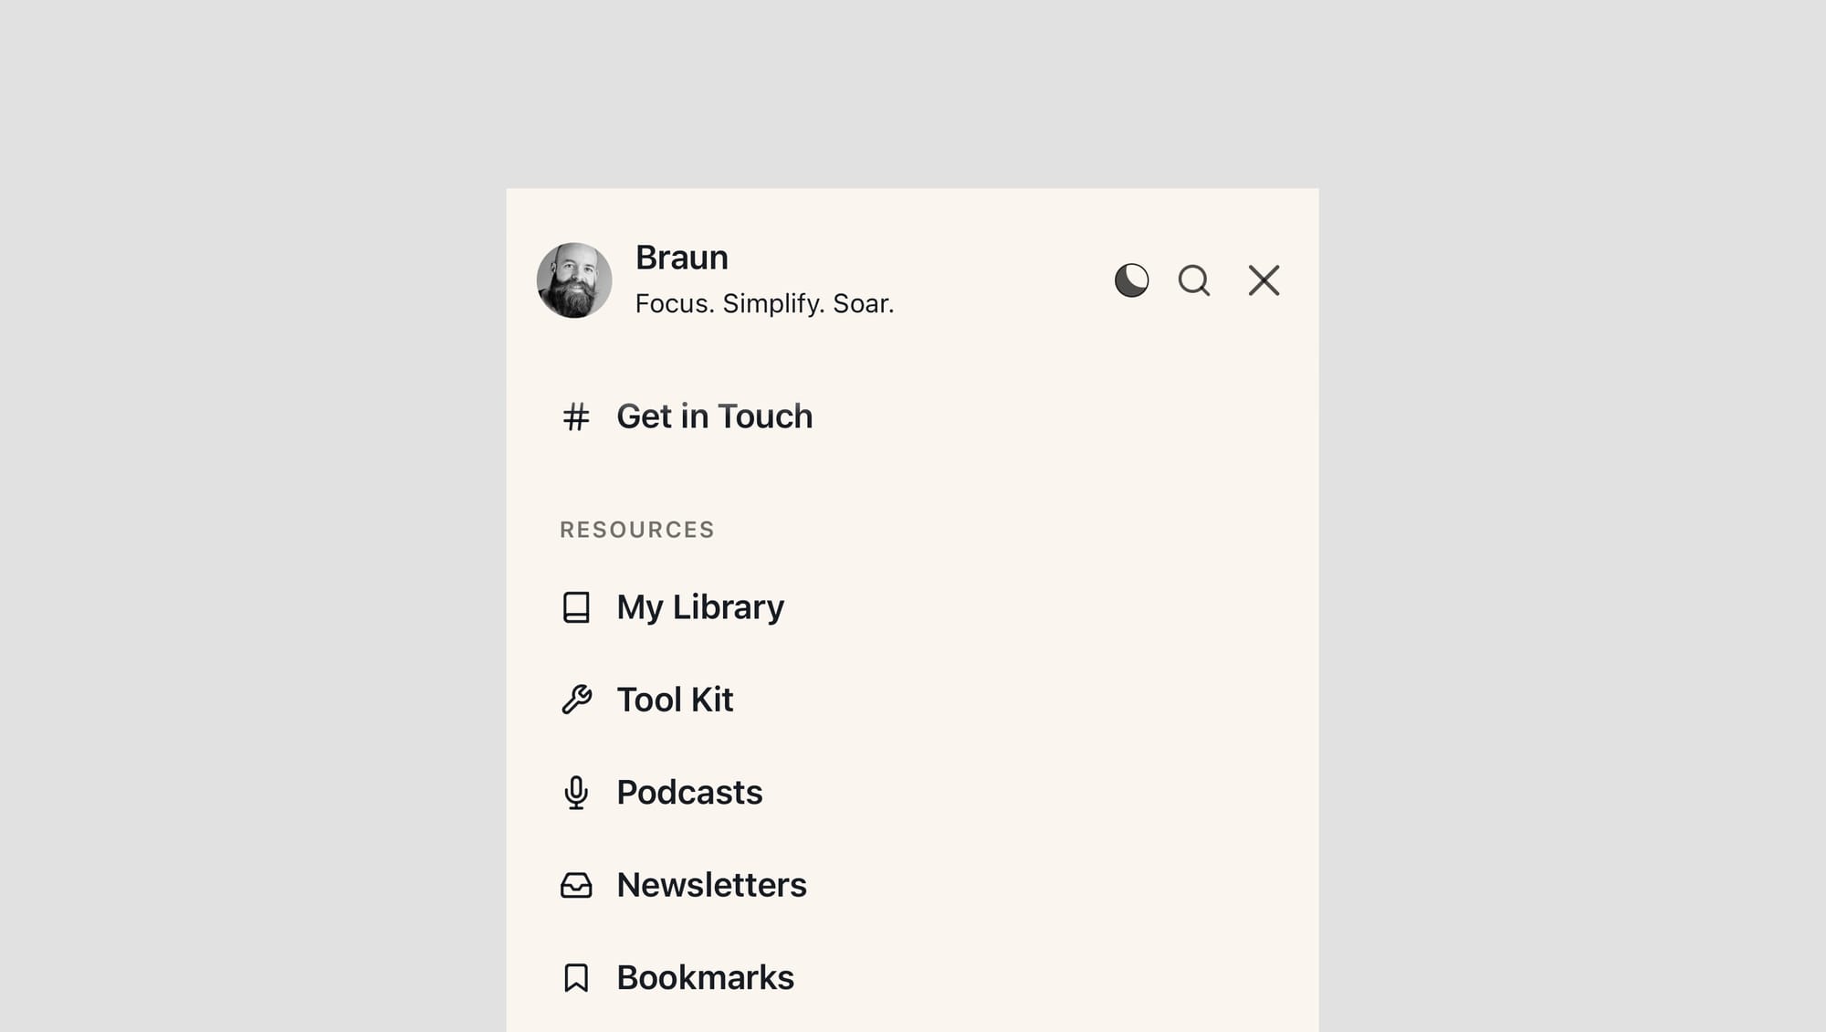Enable light mode using the theme switcher
This screenshot has height=1032, width=1826.
point(1131,281)
